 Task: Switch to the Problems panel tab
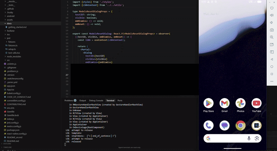pos(69,100)
